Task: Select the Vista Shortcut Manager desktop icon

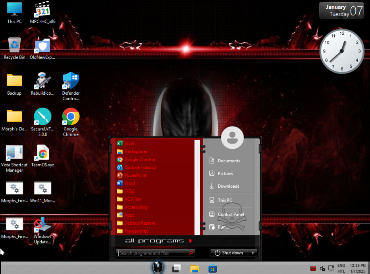Action: [14, 158]
